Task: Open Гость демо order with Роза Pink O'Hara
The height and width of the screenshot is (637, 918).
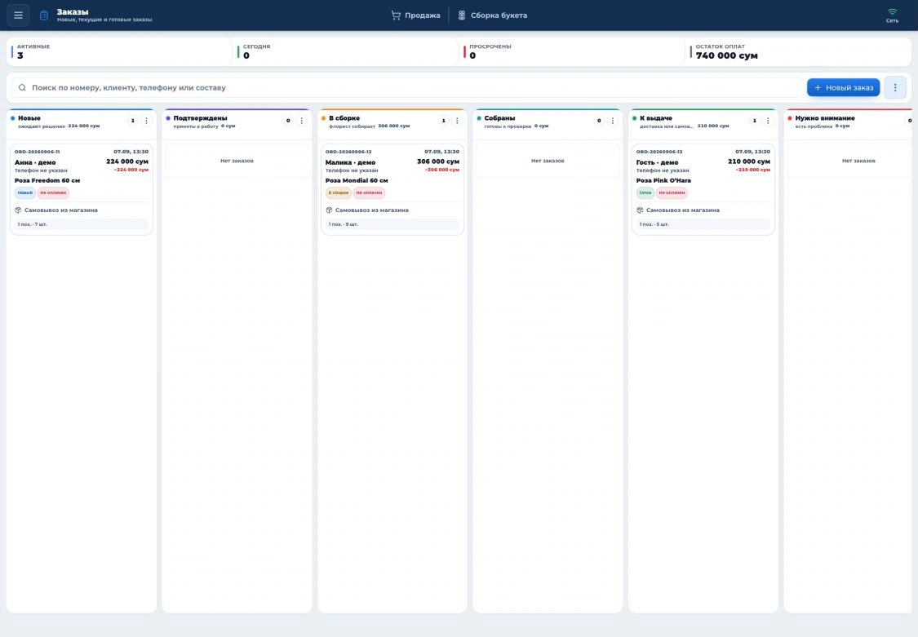Action: tap(703, 189)
